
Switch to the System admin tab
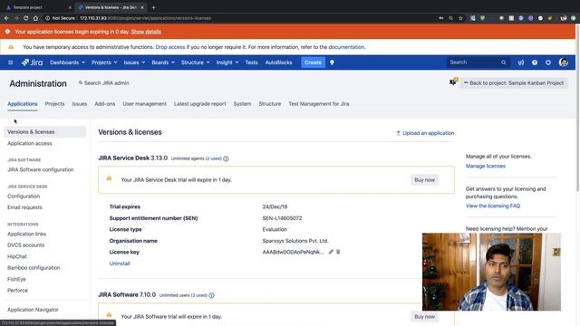tap(242, 104)
